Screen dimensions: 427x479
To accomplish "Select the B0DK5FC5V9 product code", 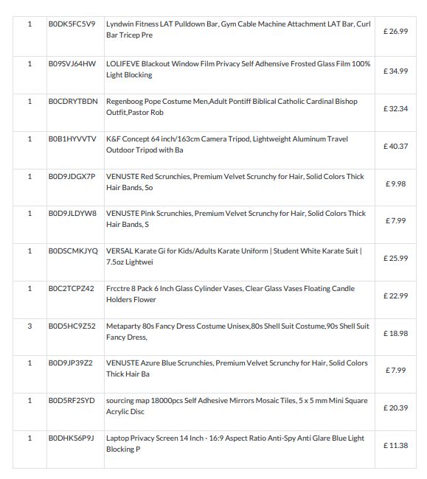I will (x=72, y=24).
